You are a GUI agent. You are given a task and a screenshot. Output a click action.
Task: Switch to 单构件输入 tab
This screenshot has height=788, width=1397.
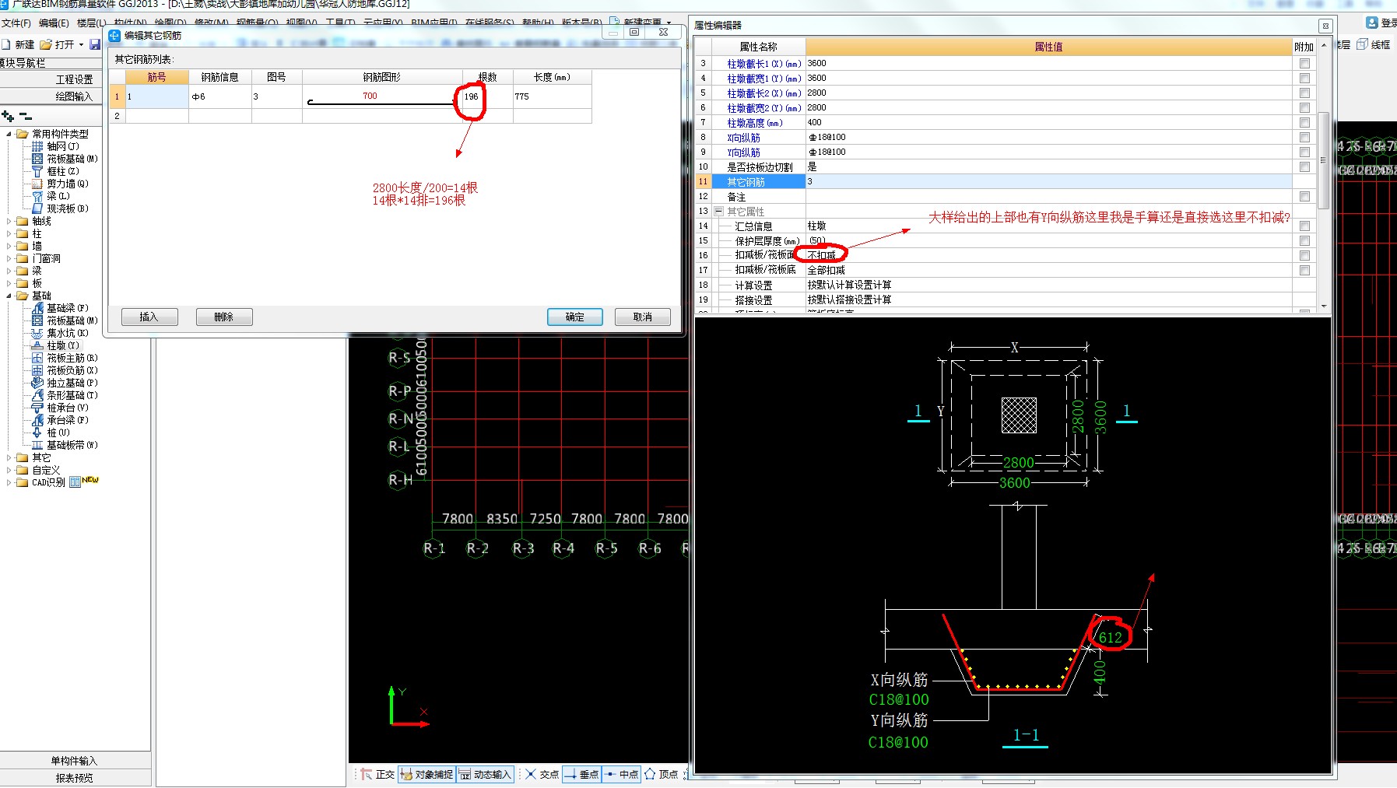pos(75,761)
